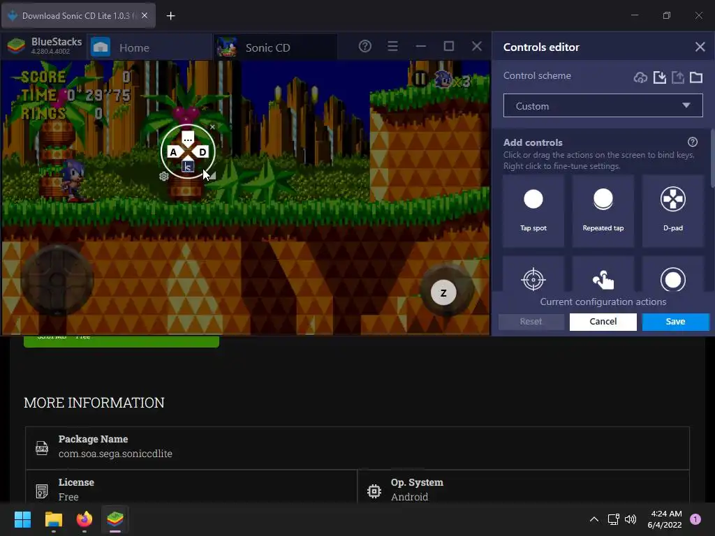Show hidden system tray icons
Viewport: 715px width, 536px height.
point(594,519)
